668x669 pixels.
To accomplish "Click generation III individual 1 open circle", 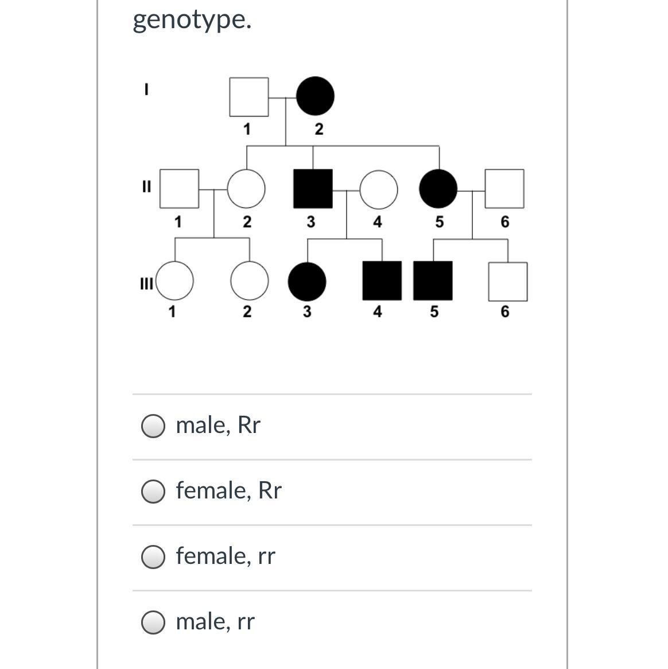I will tap(174, 281).
